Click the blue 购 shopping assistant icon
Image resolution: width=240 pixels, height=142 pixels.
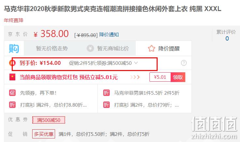(14, 48)
